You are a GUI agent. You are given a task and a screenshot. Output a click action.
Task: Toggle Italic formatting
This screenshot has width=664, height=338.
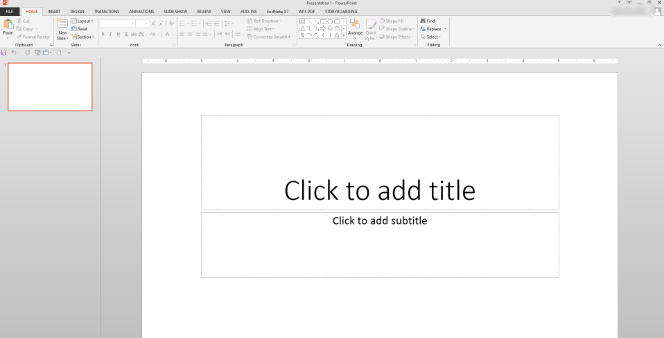(110, 35)
